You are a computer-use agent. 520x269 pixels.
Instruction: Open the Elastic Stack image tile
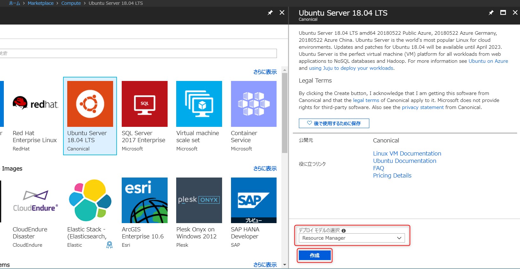90,200
